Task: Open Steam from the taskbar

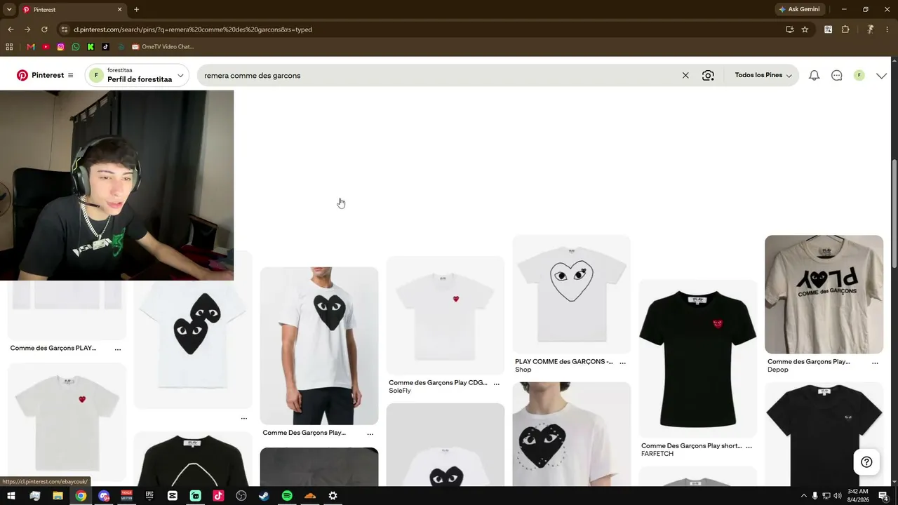Action: (264, 496)
